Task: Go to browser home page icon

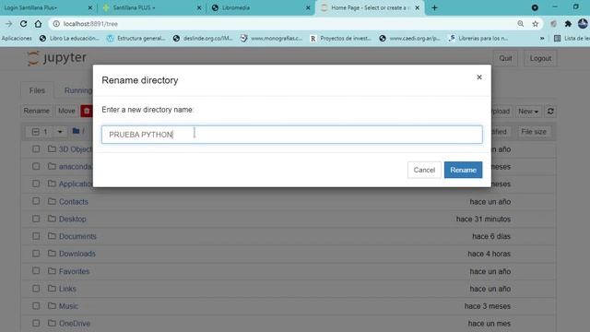Action: coord(38,24)
